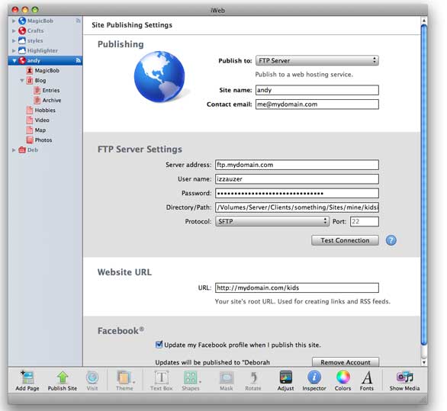Select the Photos page
Image resolution: width=447 pixels, height=411 pixels.
point(39,140)
